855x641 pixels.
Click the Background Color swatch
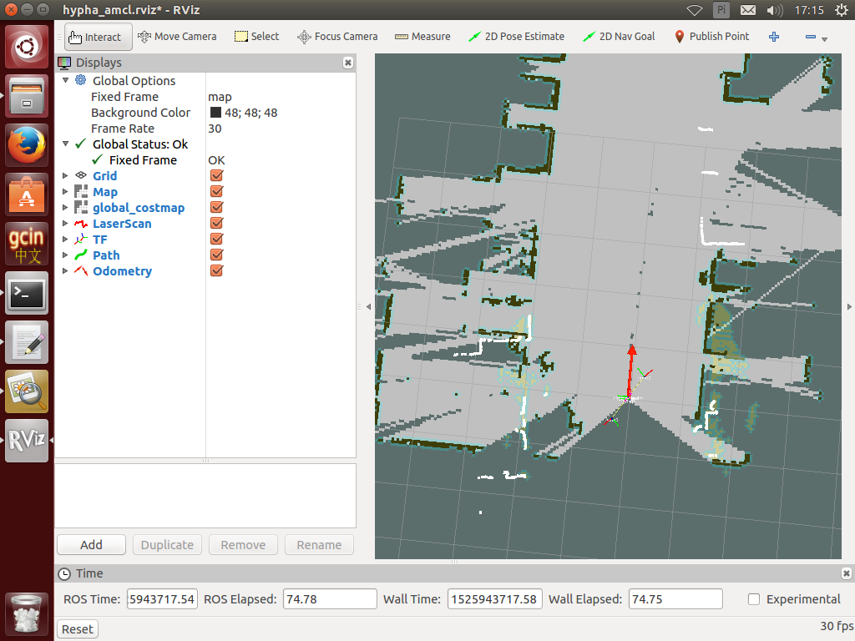pyautogui.click(x=215, y=113)
